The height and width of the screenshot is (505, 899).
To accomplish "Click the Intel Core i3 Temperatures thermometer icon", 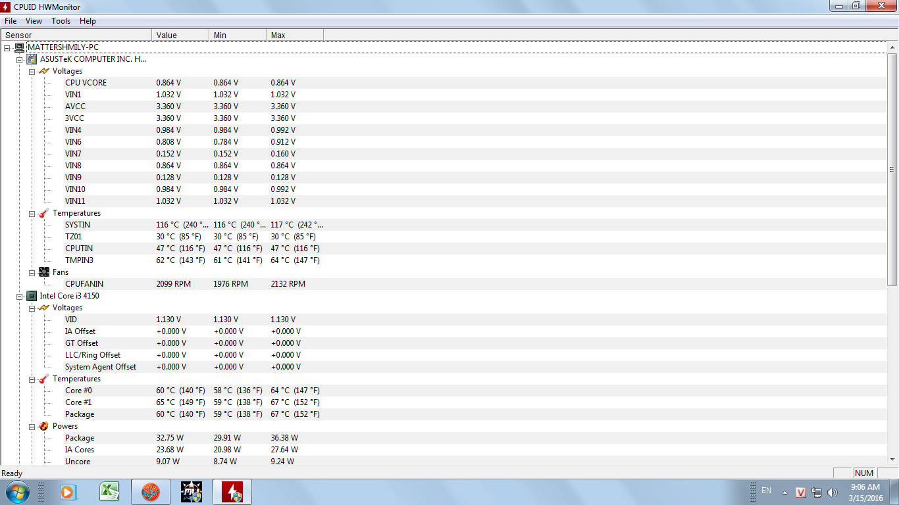I will [x=44, y=379].
